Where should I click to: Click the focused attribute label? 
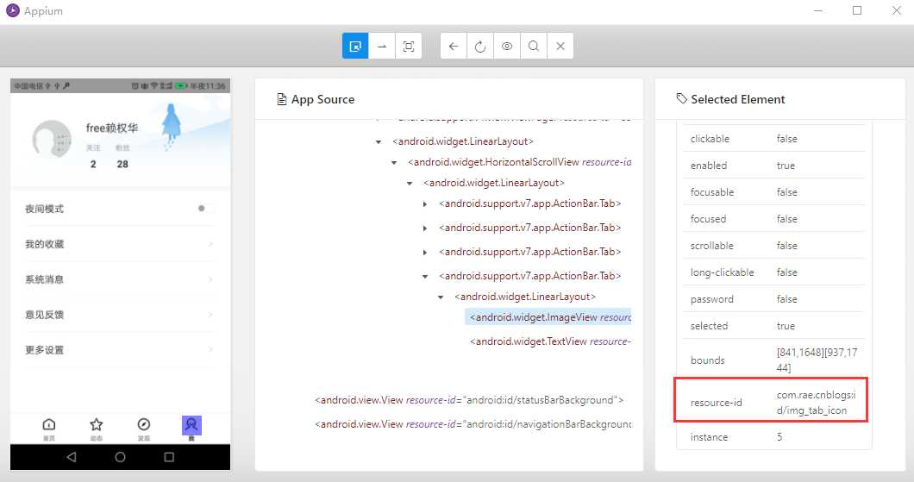click(708, 219)
